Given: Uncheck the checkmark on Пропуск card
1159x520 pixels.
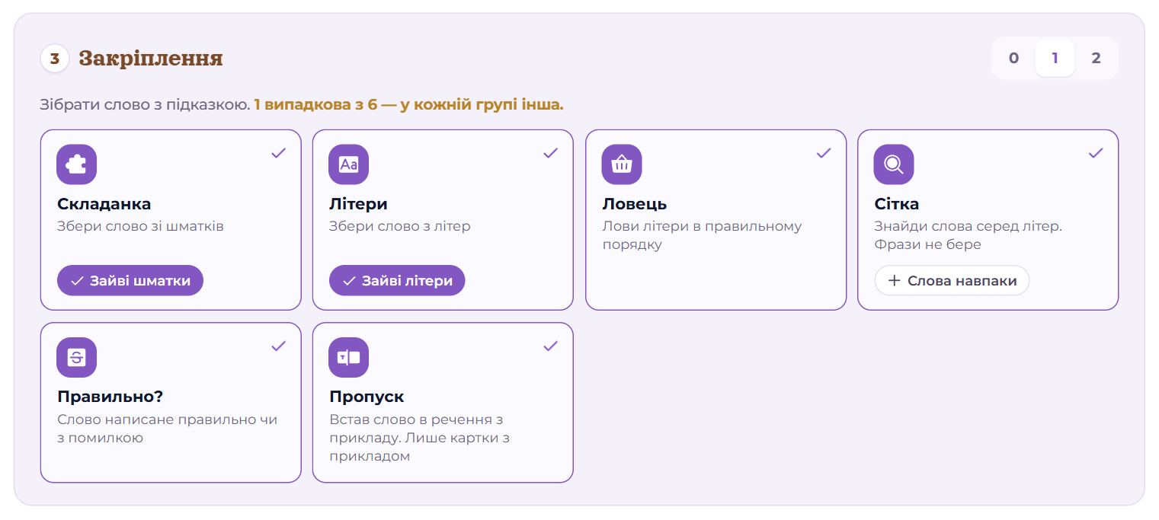Looking at the screenshot, I should pos(551,346).
